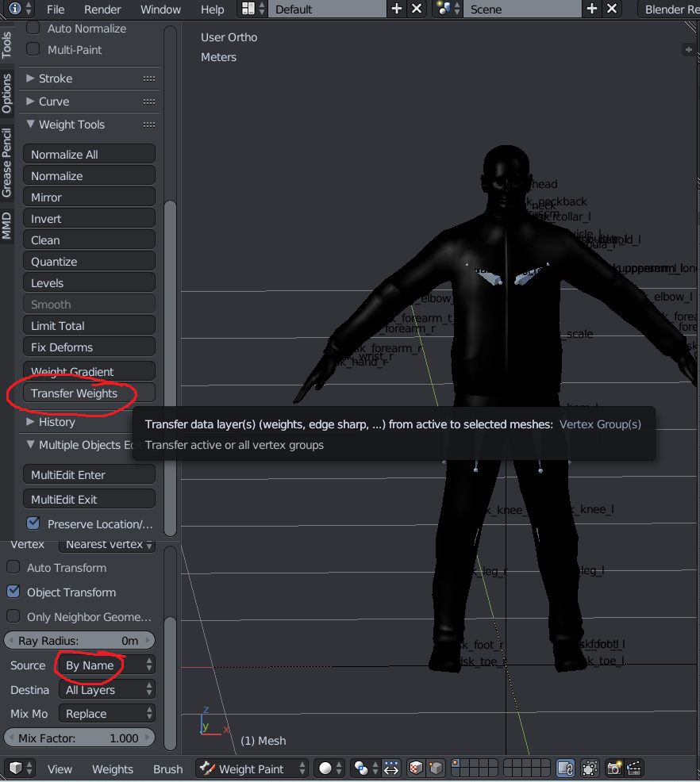Click the Normalize All button

point(90,154)
